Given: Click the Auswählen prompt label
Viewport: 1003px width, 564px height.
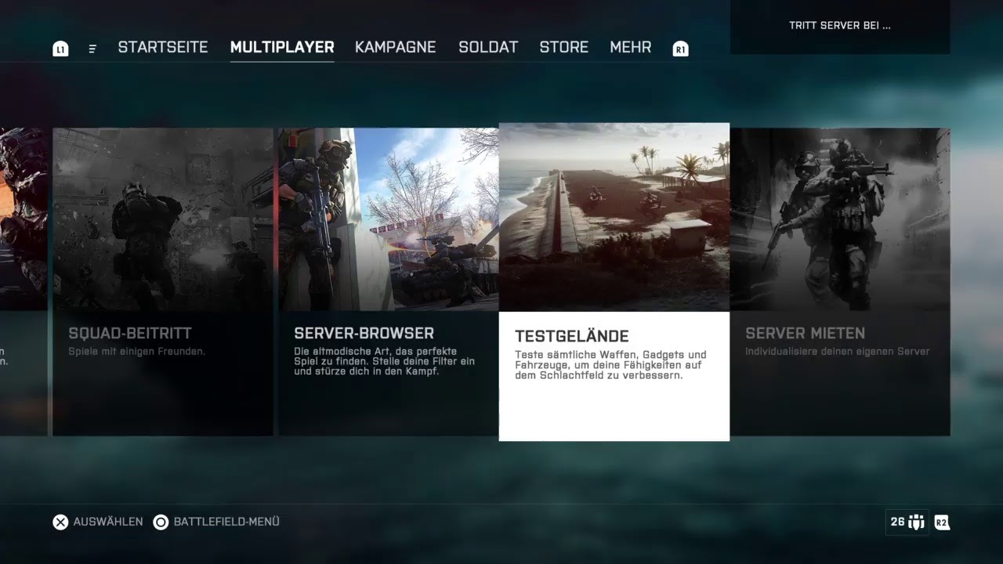Looking at the screenshot, I should click(x=108, y=522).
